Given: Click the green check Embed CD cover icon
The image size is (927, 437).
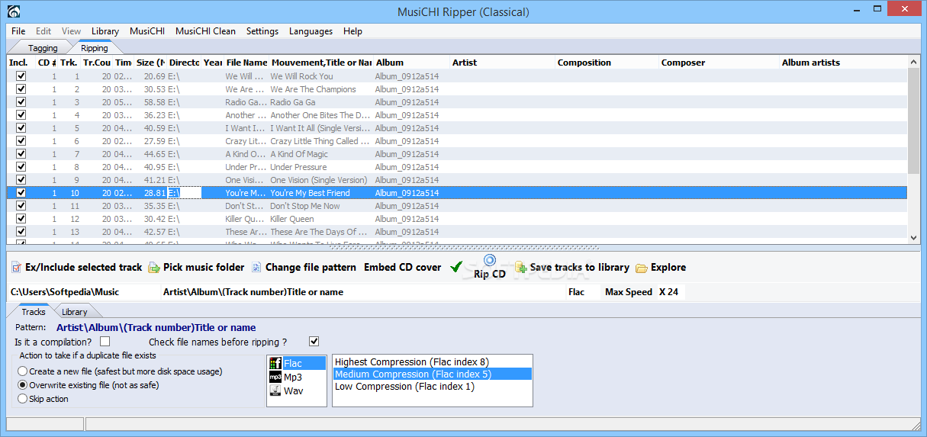Looking at the screenshot, I should 456,267.
